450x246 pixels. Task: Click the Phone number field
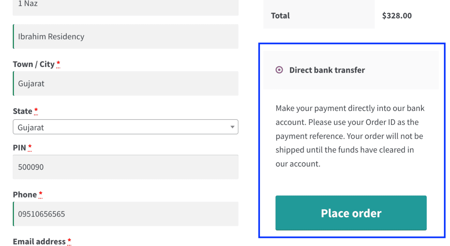pos(125,214)
